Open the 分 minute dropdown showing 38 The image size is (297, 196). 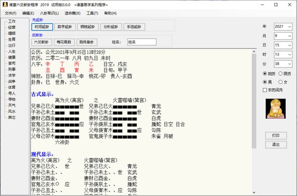283,64
